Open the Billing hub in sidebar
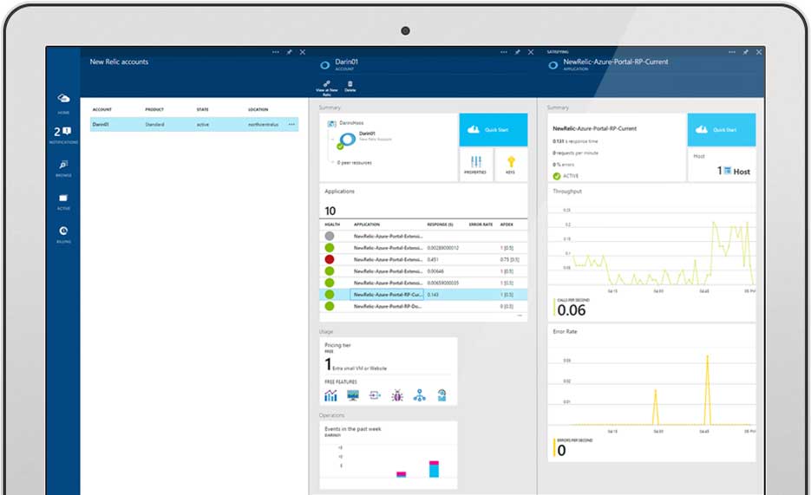Viewport: 811px width, 495px height. pyautogui.click(x=63, y=234)
